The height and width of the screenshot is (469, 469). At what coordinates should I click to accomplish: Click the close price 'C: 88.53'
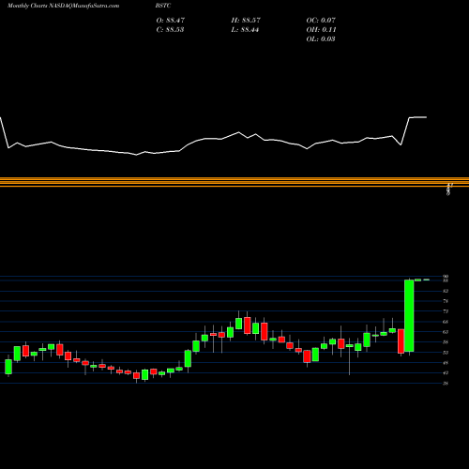(170, 30)
